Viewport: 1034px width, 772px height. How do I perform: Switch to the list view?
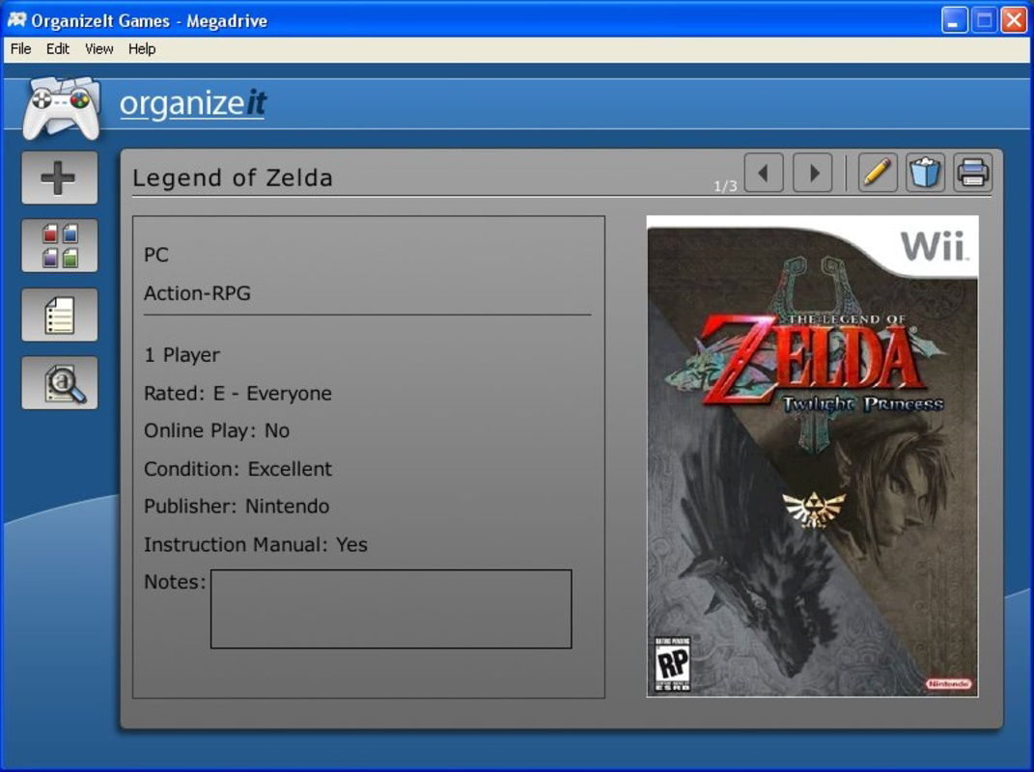[59, 314]
